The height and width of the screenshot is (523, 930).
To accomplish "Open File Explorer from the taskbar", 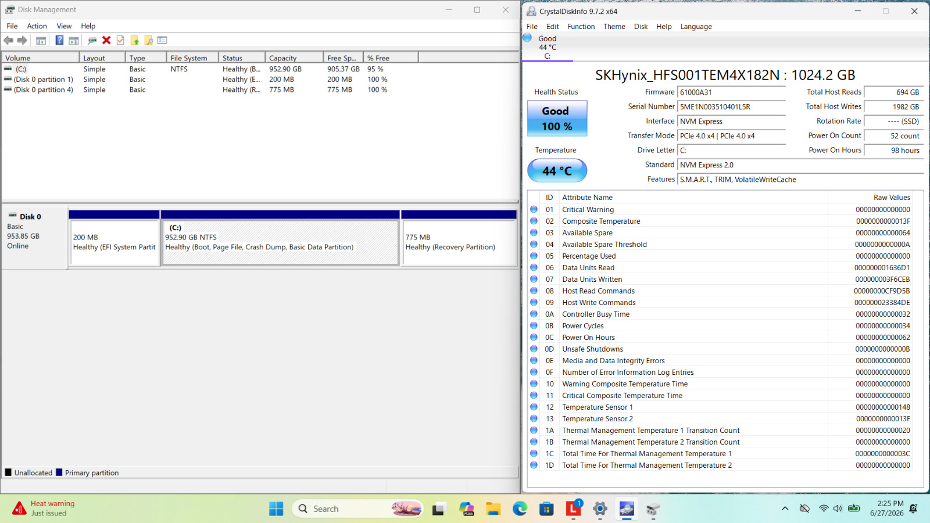I will 493,509.
